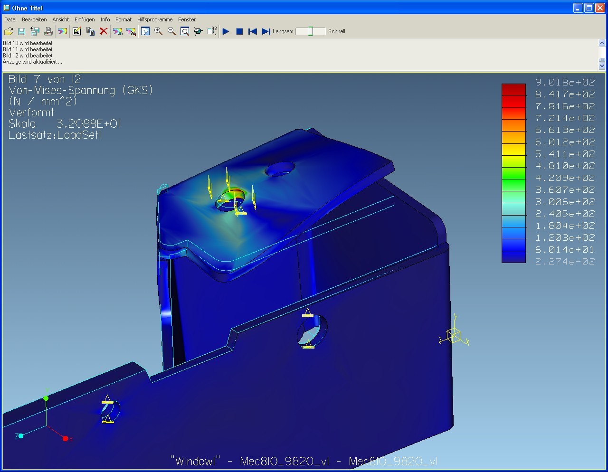Maximize the Ohne Titel window
This screenshot has width=608, height=472.
click(589, 8)
